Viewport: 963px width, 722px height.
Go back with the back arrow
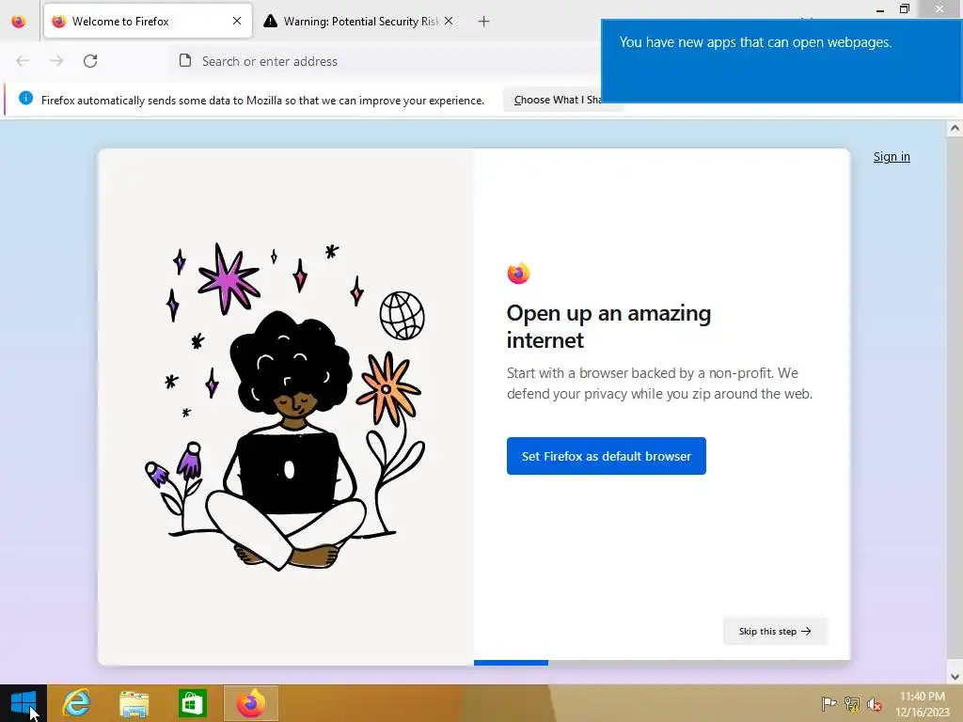point(23,61)
